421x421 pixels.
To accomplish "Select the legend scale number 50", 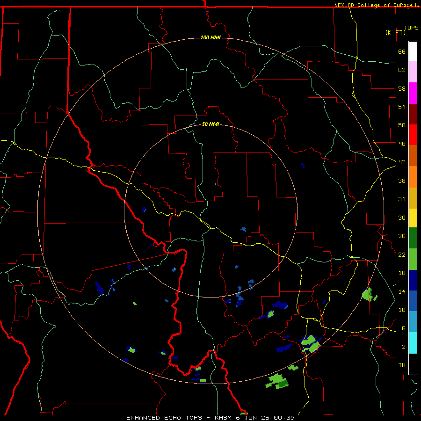I will pos(402,125).
